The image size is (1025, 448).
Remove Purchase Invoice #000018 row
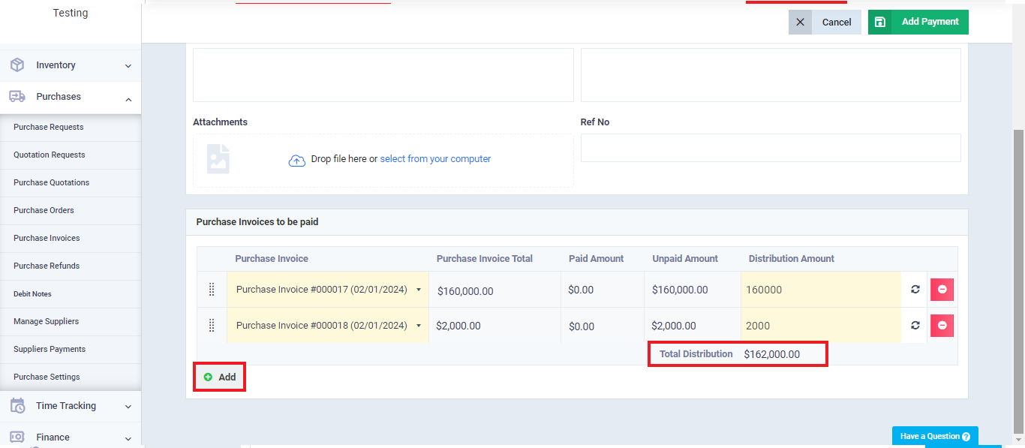pos(942,325)
